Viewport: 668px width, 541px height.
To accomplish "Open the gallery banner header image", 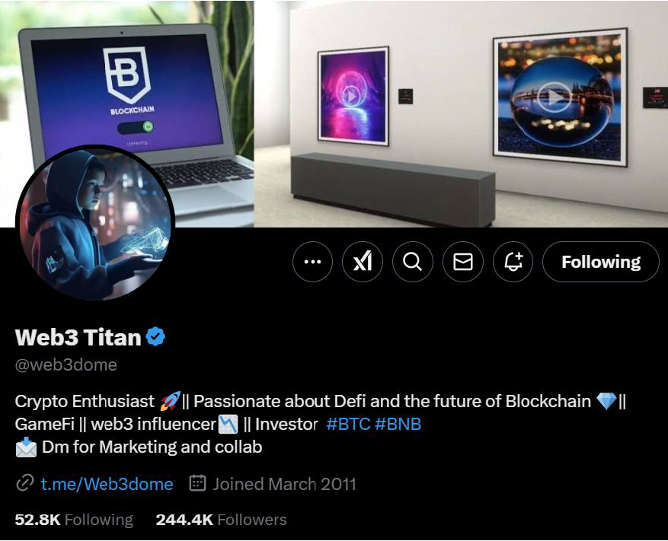I will tap(461, 113).
